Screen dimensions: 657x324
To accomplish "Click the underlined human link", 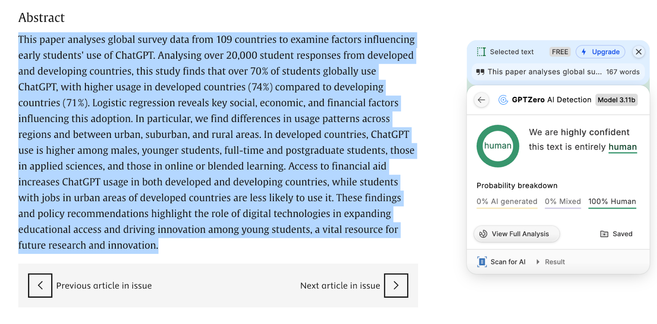I will (623, 147).
